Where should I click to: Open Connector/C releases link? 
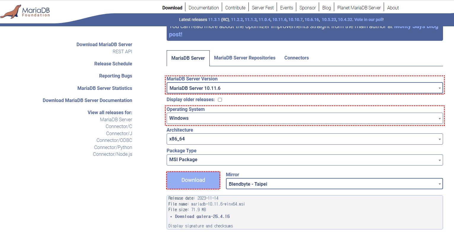click(x=119, y=126)
